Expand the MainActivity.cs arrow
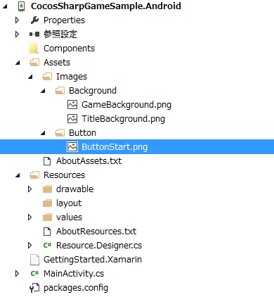274x297 pixels. [17, 274]
